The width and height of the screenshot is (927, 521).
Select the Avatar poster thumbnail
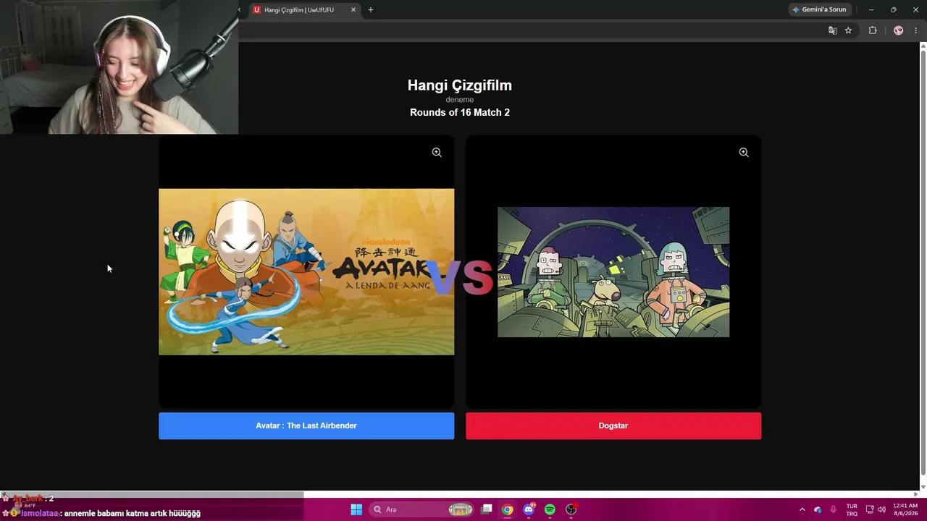pyautogui.click(x=306, y=272)
